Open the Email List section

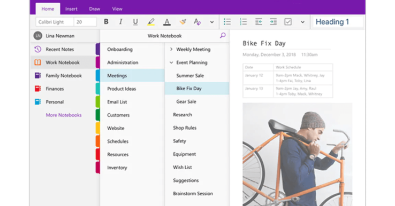click(132, 102)
